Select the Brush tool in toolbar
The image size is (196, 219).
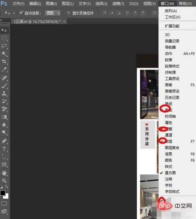click(4, 86)
